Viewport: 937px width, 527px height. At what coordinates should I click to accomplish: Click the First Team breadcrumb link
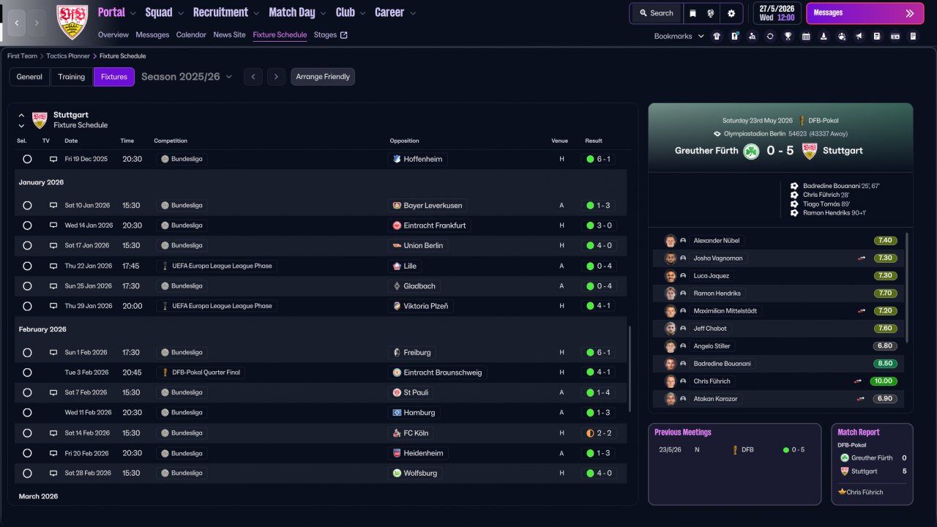click(x=22, y=56)
